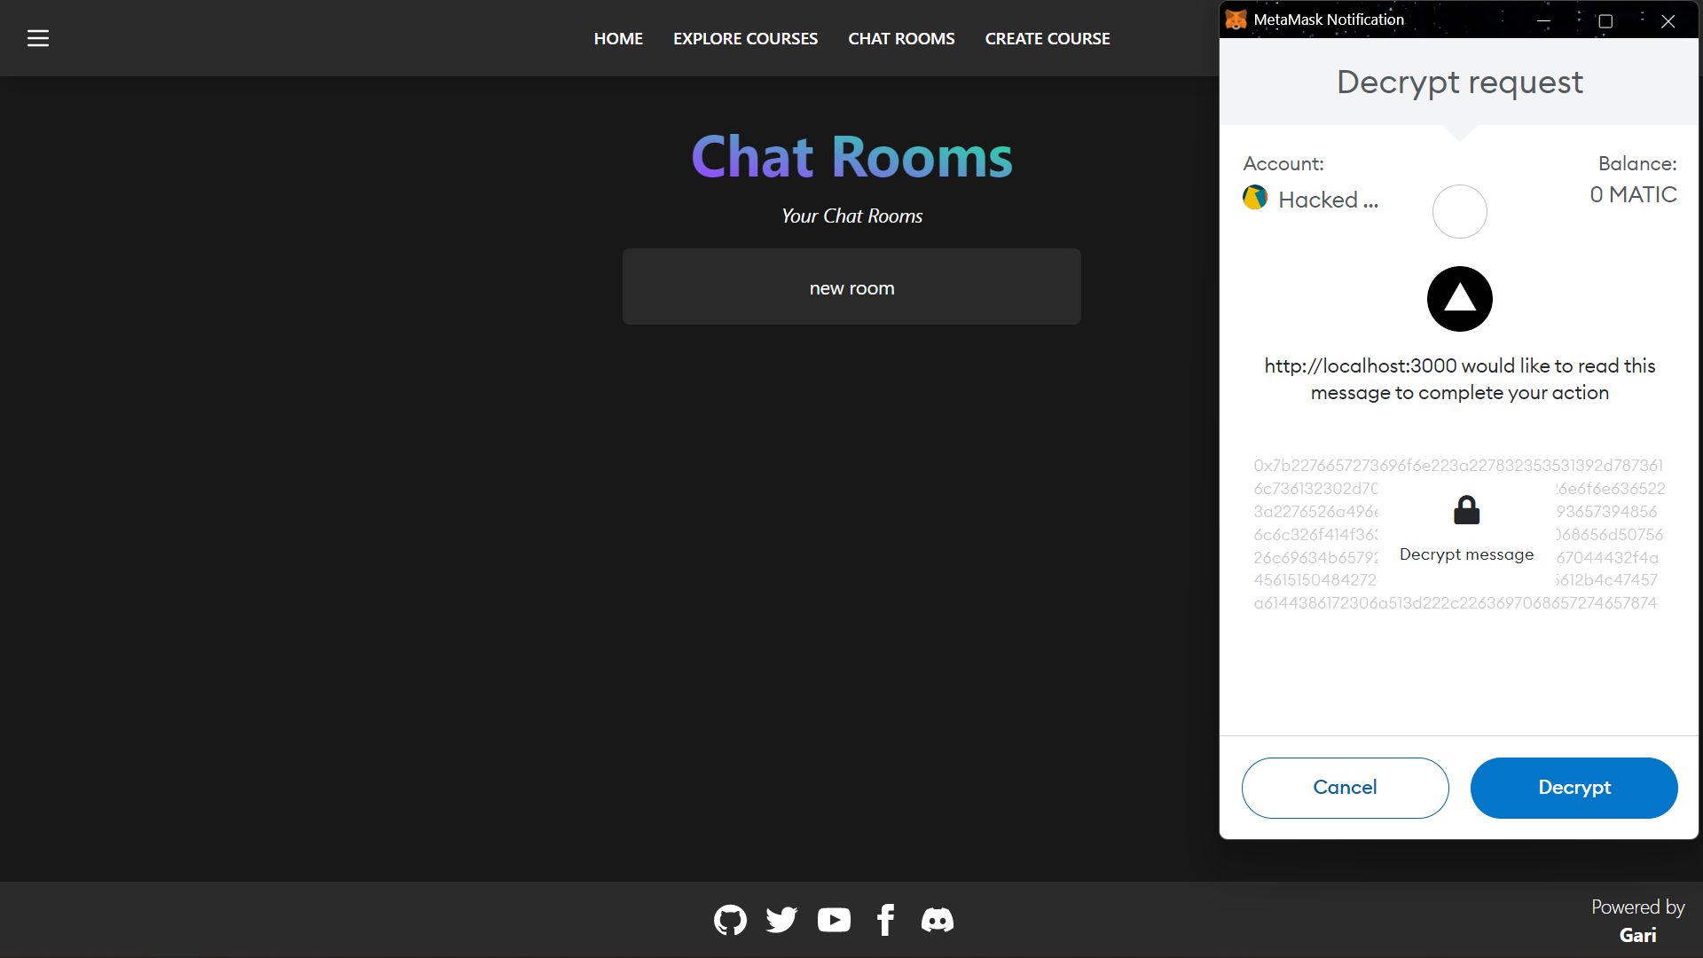
Task: Click the lock icon to decrypt message
Action: tap(1466, 510)
